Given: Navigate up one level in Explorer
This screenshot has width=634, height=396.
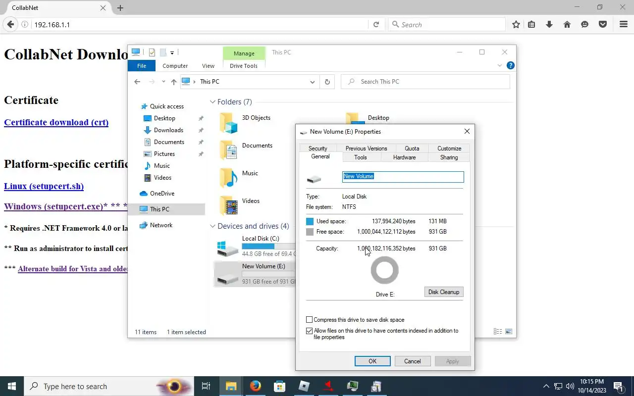Looking at the screenshot, I should (173, 82).
